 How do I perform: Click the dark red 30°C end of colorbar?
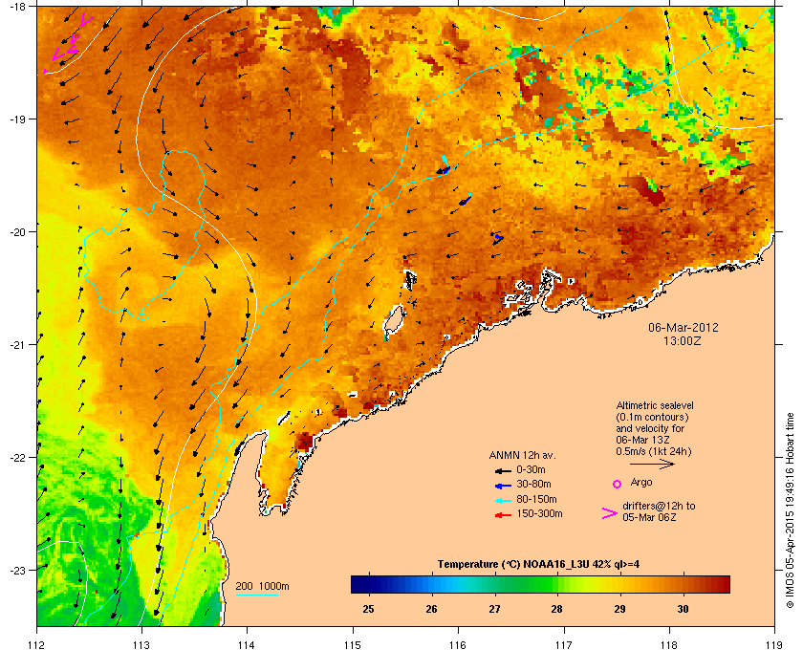point(722,584)
